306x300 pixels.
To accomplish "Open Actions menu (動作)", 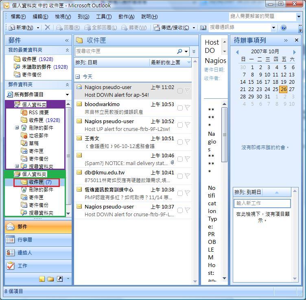I will 127,17.
